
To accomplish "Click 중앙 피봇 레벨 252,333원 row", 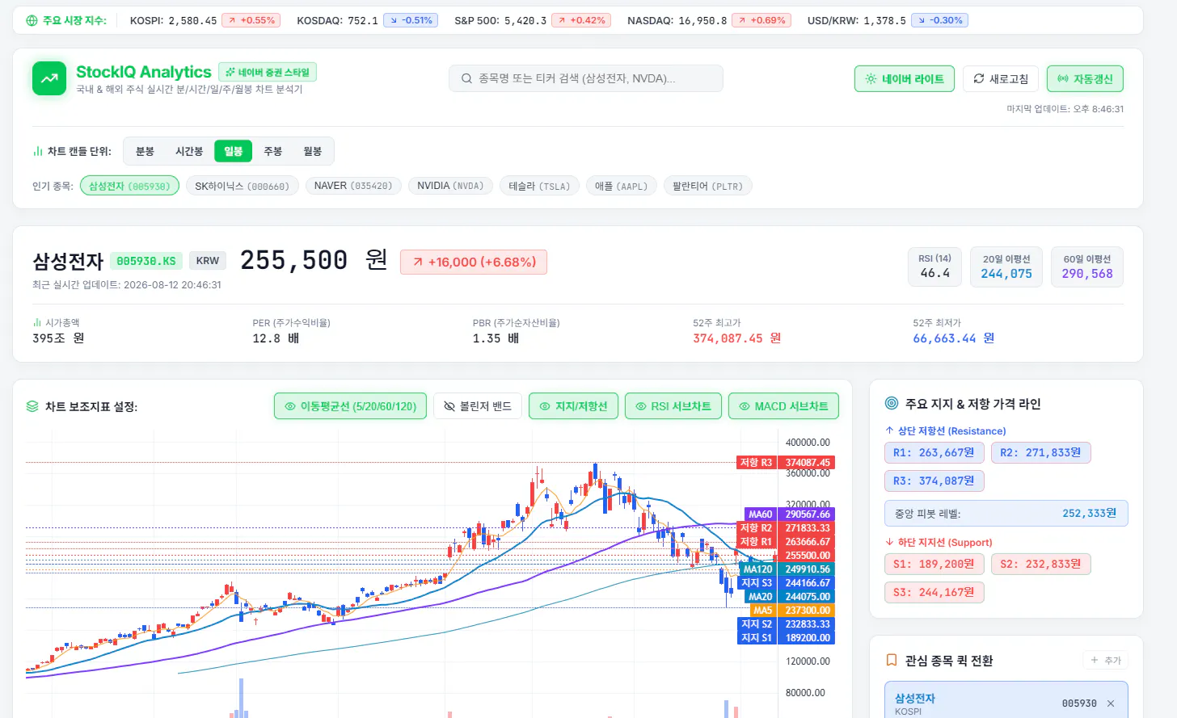I will tap(1006, 513).
